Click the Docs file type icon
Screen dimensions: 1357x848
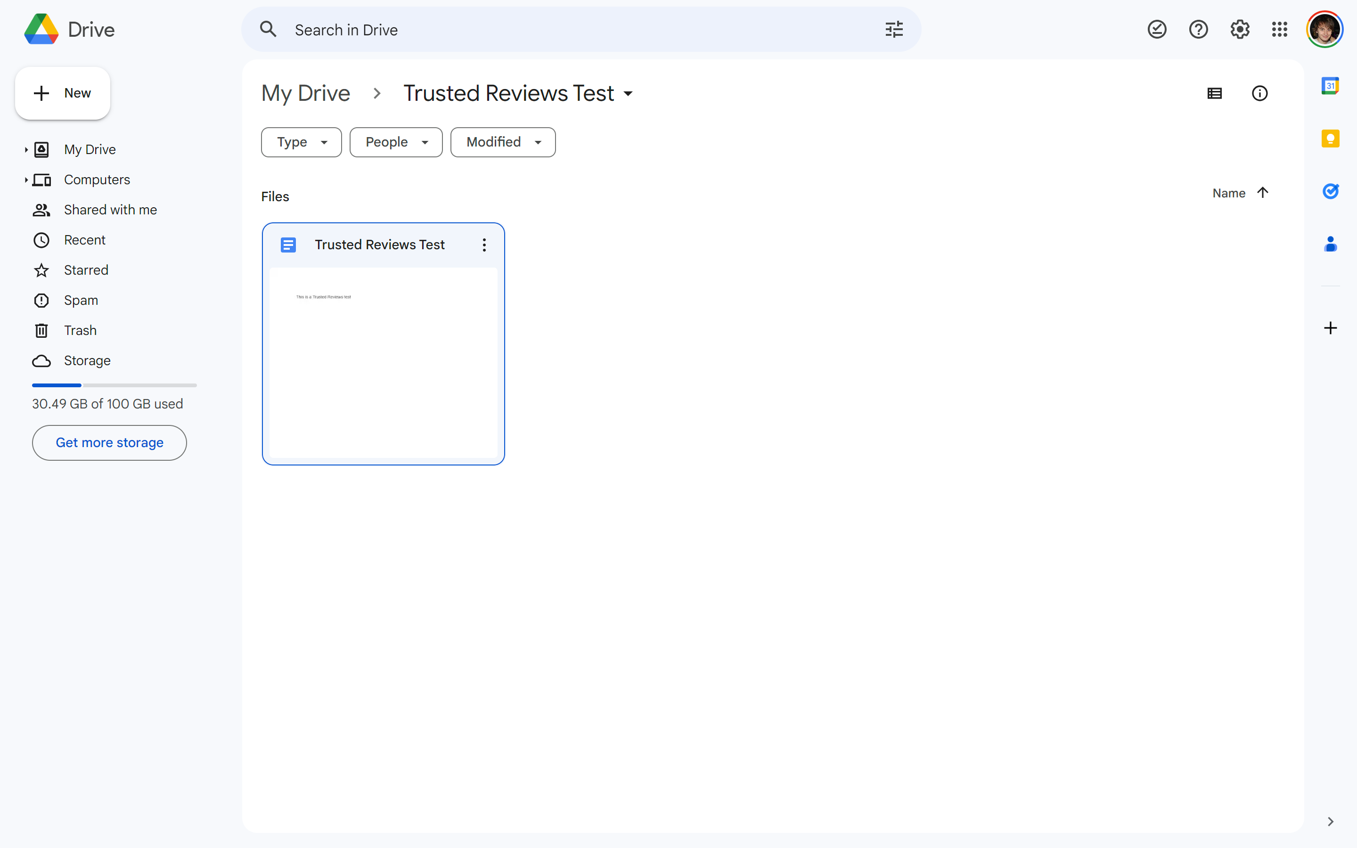click(x=288, y=245)
